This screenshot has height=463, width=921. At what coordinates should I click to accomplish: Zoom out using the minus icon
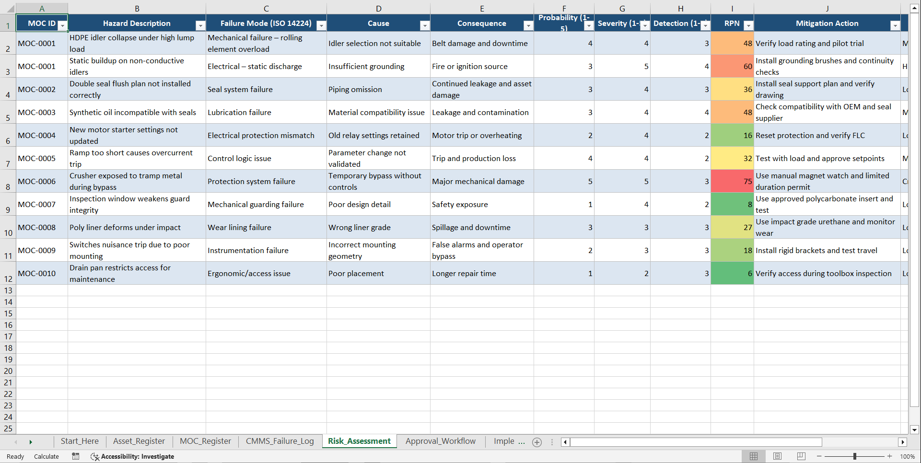pos(819,456)
